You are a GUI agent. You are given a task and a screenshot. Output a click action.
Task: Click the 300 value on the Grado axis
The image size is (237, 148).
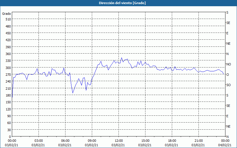click(x=8, y=68)
